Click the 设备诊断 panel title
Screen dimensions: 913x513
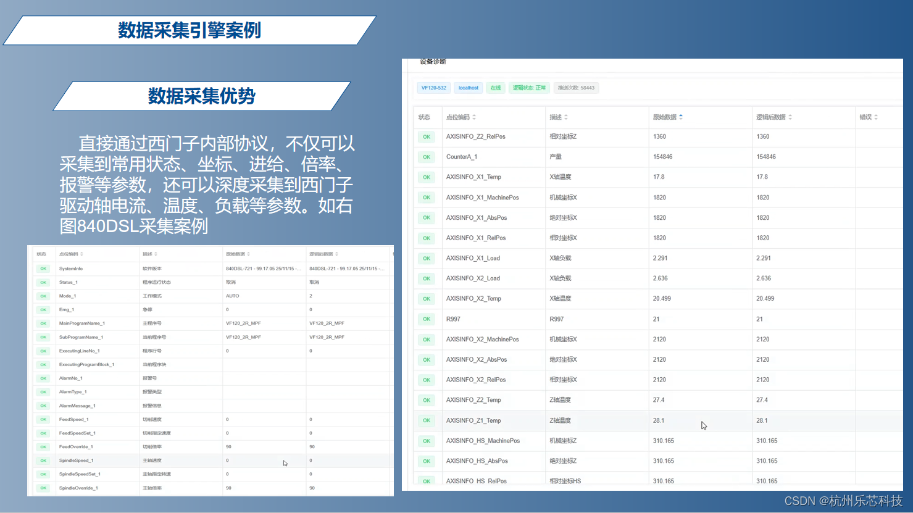433,62
